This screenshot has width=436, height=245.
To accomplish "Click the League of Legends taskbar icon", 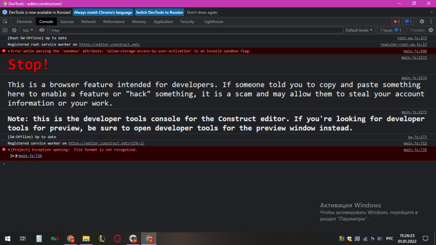I will click(102, 238).
